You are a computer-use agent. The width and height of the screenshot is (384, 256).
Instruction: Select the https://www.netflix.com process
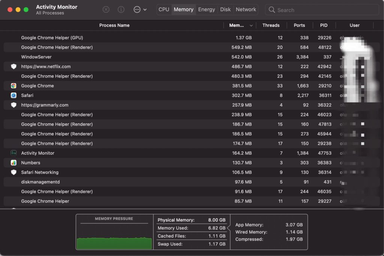pos(46,66)
